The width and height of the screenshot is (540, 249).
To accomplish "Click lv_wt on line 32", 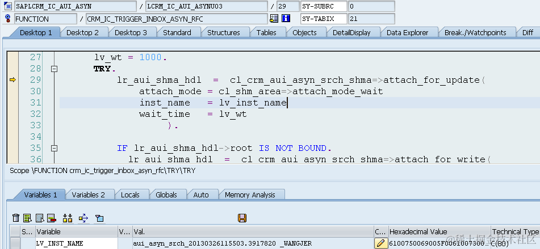I will click(x=233, y=114).
